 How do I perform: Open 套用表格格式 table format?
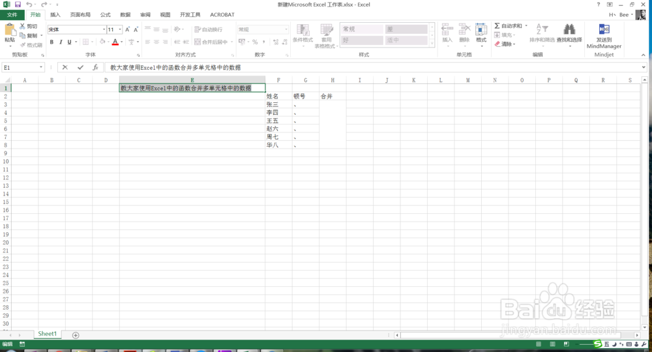pyautogui.click(x=327, y=36)
